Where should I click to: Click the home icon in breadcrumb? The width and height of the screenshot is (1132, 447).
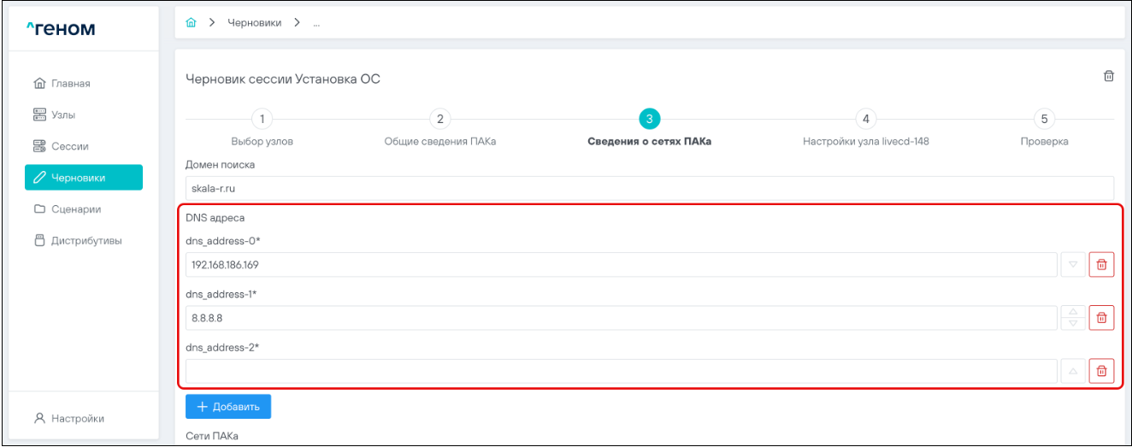coord(192,22)
